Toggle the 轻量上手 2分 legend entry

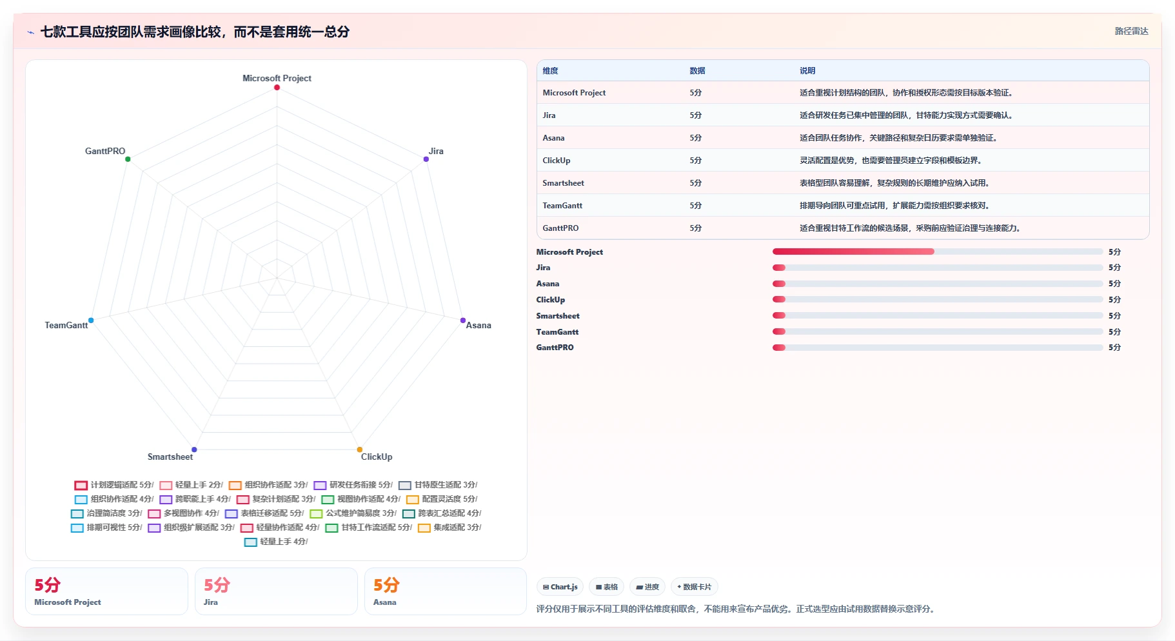tap(191, 485)
